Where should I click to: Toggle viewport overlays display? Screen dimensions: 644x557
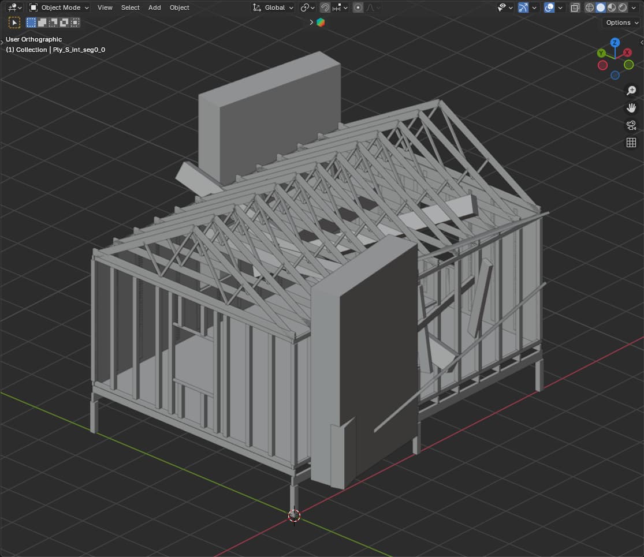(549, 8)
